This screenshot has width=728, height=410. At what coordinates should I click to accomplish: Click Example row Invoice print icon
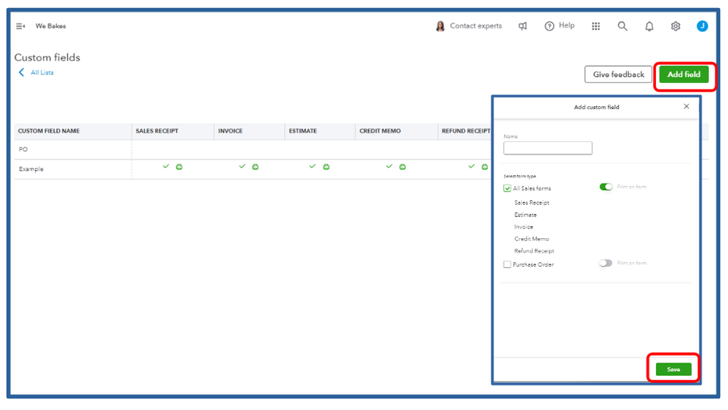click(x=255, y=167)
